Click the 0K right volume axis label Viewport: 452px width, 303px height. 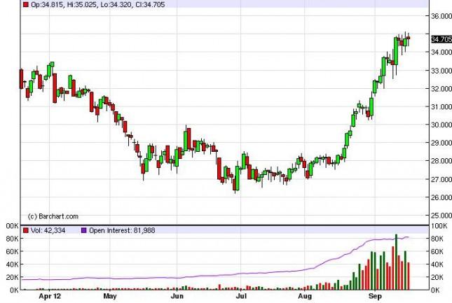(x=435, y=290)
